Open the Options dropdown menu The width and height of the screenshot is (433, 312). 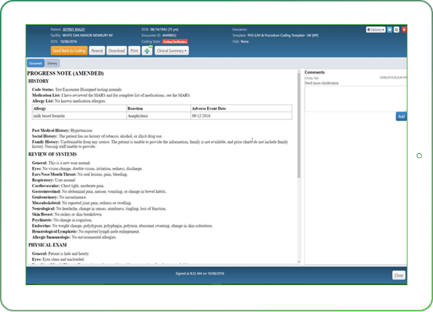375,29
